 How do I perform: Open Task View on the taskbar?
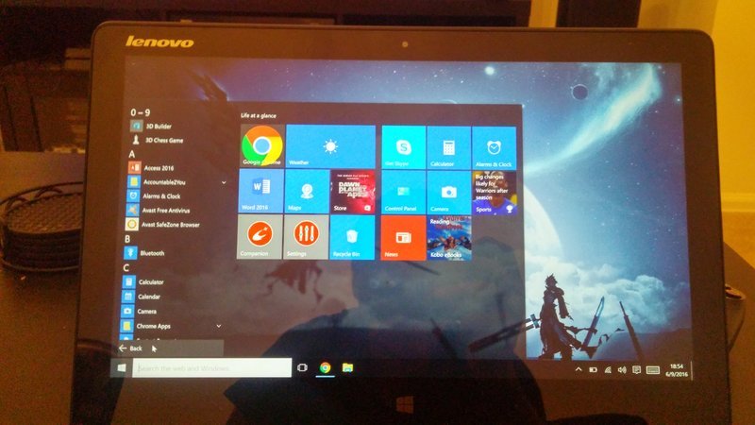click(x=302, y=367)
